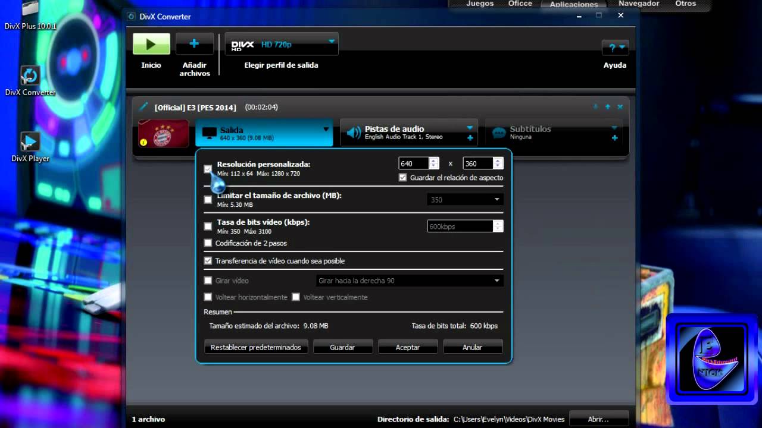Click the speaker icon in Pistas de audio
Viewport: 762px width, 428px height.
pyautogui.click(x=354, y=133)
